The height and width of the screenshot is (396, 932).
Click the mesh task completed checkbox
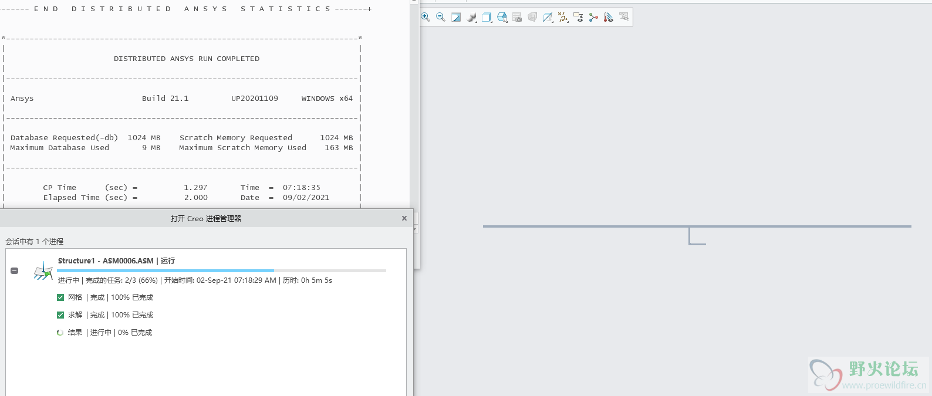60,297
